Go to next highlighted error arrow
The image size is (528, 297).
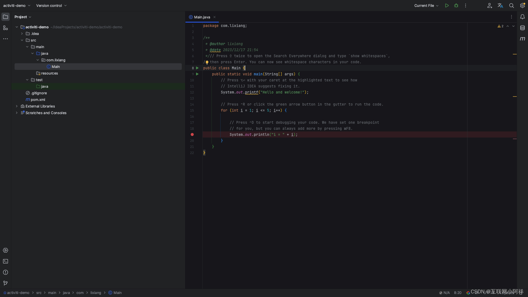point(513,26)
